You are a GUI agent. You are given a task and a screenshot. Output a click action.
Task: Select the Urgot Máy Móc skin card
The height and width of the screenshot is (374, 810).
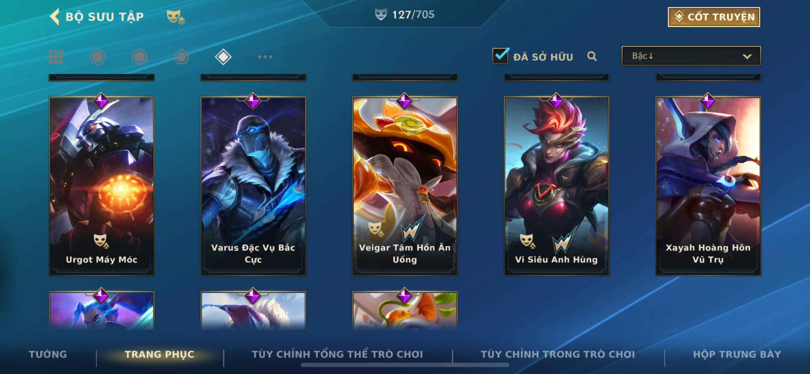[x=102, y=186]
